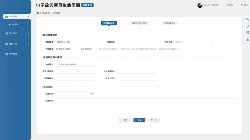Click the 实施信息 section heading

pos(48,87)
